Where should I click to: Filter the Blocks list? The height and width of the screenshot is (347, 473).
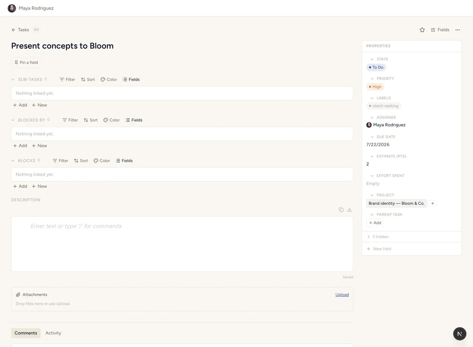coord(61,161)
